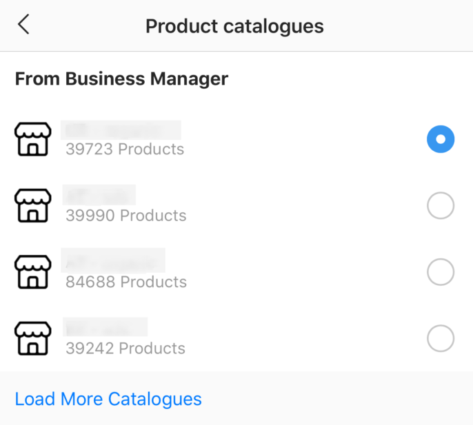Click the '39990 Products' text
The height and width of the screenshot is (425, 473).
pyautogui.click(x=126, y=216)
